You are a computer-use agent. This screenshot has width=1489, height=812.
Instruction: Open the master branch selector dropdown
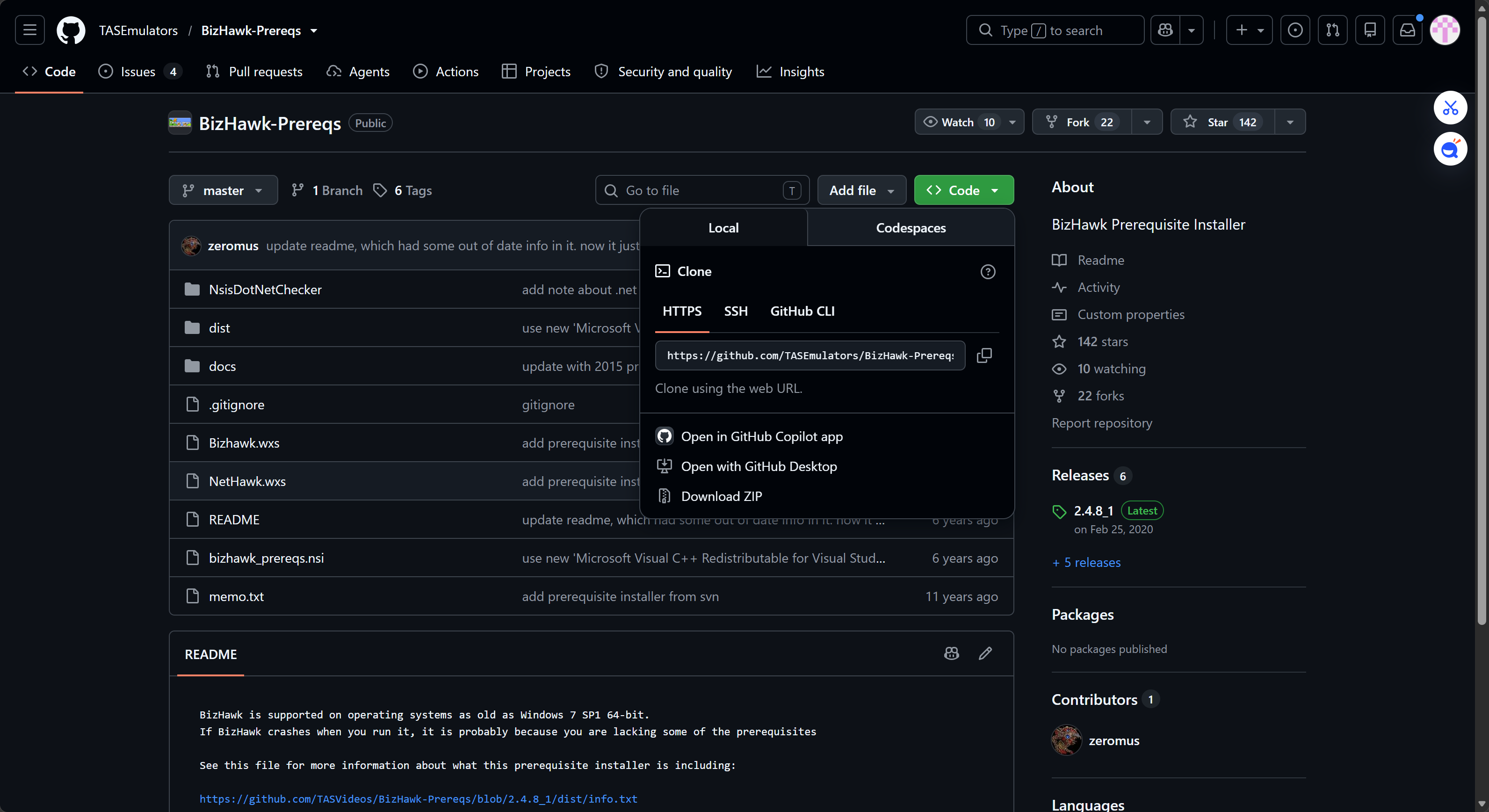pos(223,190)
